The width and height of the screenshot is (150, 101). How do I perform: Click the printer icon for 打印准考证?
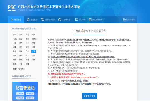click(x=60, y=20)
